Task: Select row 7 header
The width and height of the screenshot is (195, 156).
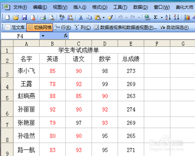Action: click(7, 122)
